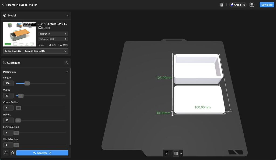Toggle the grid view button under build plate
The width and height of the screenshot is (276, 160).
point(176,153)
